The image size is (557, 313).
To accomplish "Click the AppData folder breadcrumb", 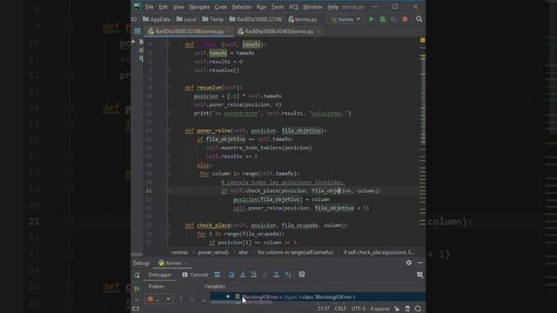I will pos(157,19).
